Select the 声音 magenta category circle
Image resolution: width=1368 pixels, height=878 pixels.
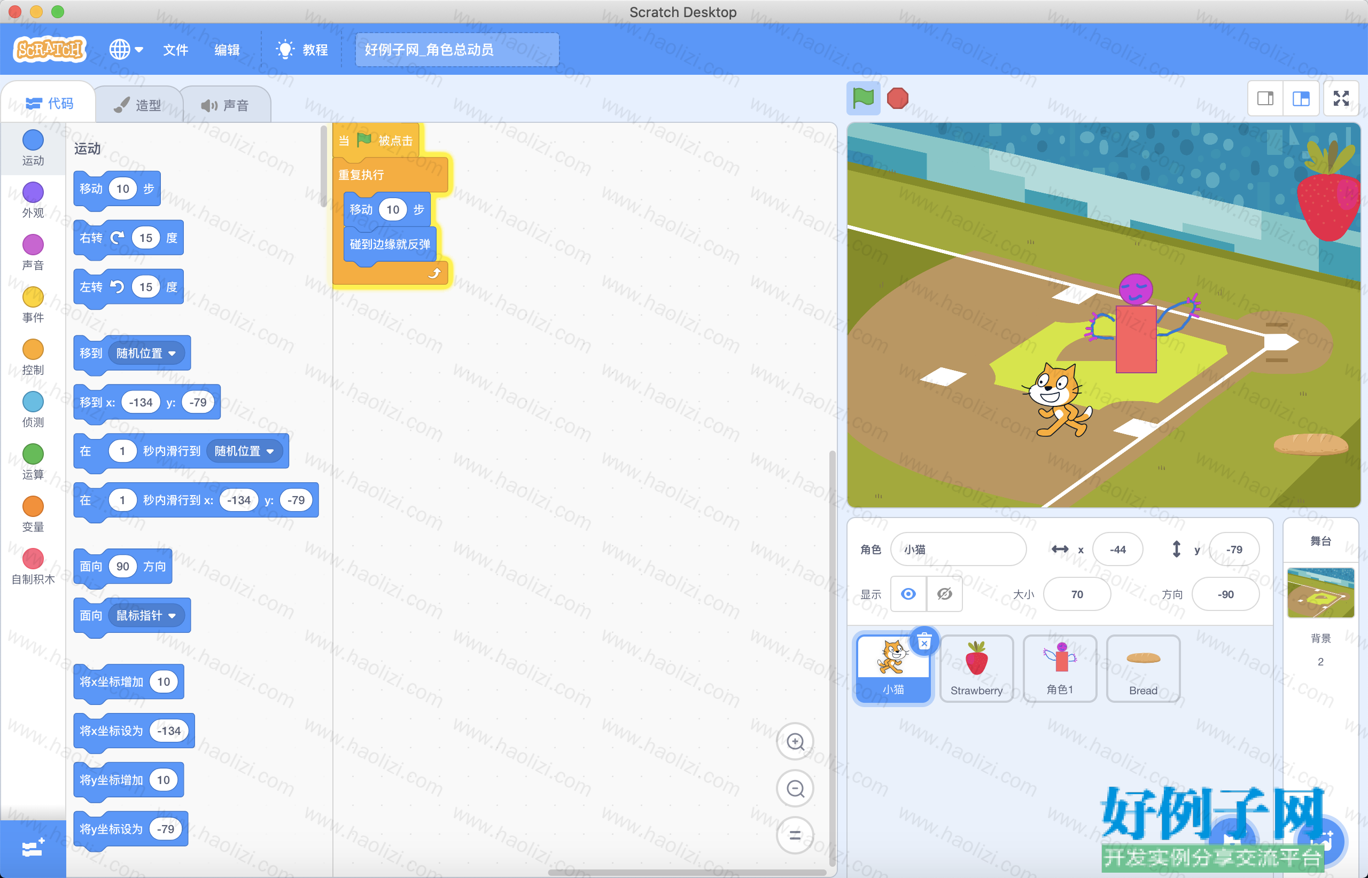pos(33,245)
